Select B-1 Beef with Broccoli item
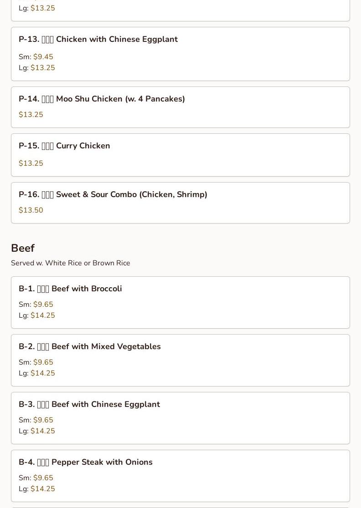The width and height of the screenshot is (361, 508). (x=180, y=302)
